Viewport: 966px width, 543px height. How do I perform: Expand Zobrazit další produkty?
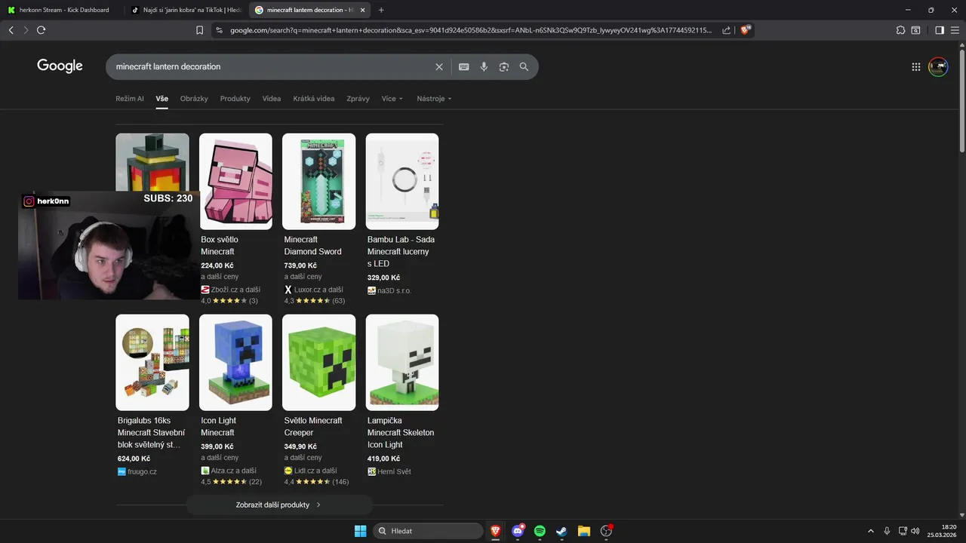(279, 505)
